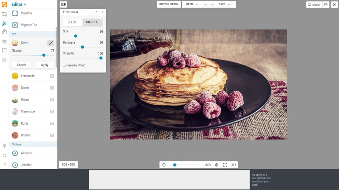
Task: Click the Sweet effect mask icon
Action: (x=52, y=88)
